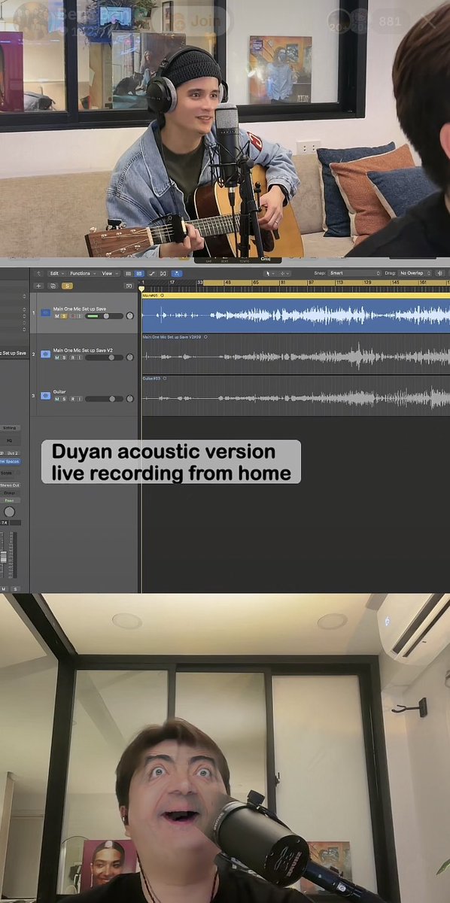
Task: Mute the inspector channel strip
Action: click(x=4, y=588)
